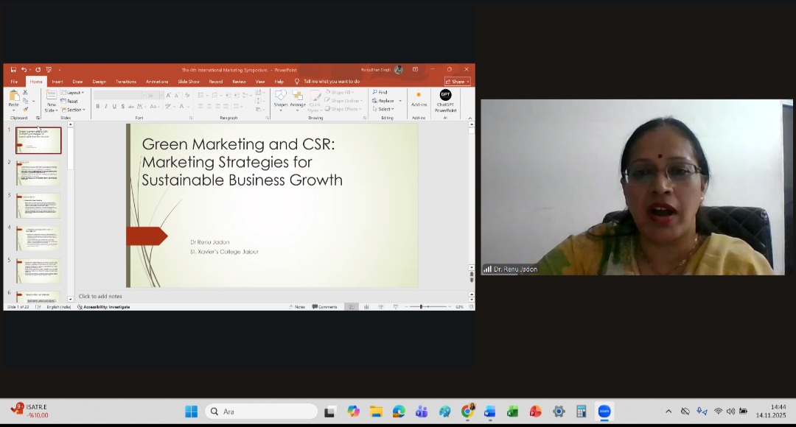Open the Add-ins button in ribbon

coord(419,99)
